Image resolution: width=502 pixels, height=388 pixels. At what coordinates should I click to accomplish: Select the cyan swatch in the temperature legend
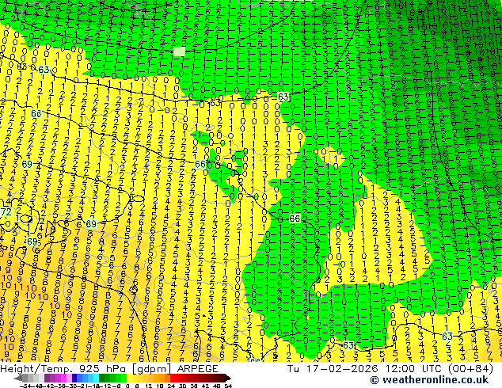(x=96, y=378)
